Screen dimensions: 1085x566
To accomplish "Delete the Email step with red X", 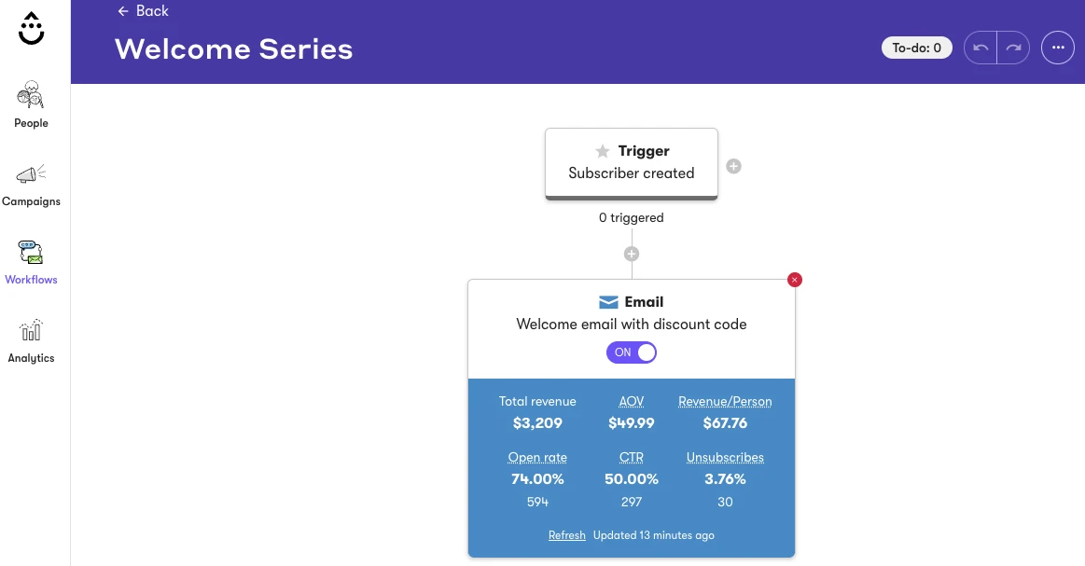I will coord(795,280).
